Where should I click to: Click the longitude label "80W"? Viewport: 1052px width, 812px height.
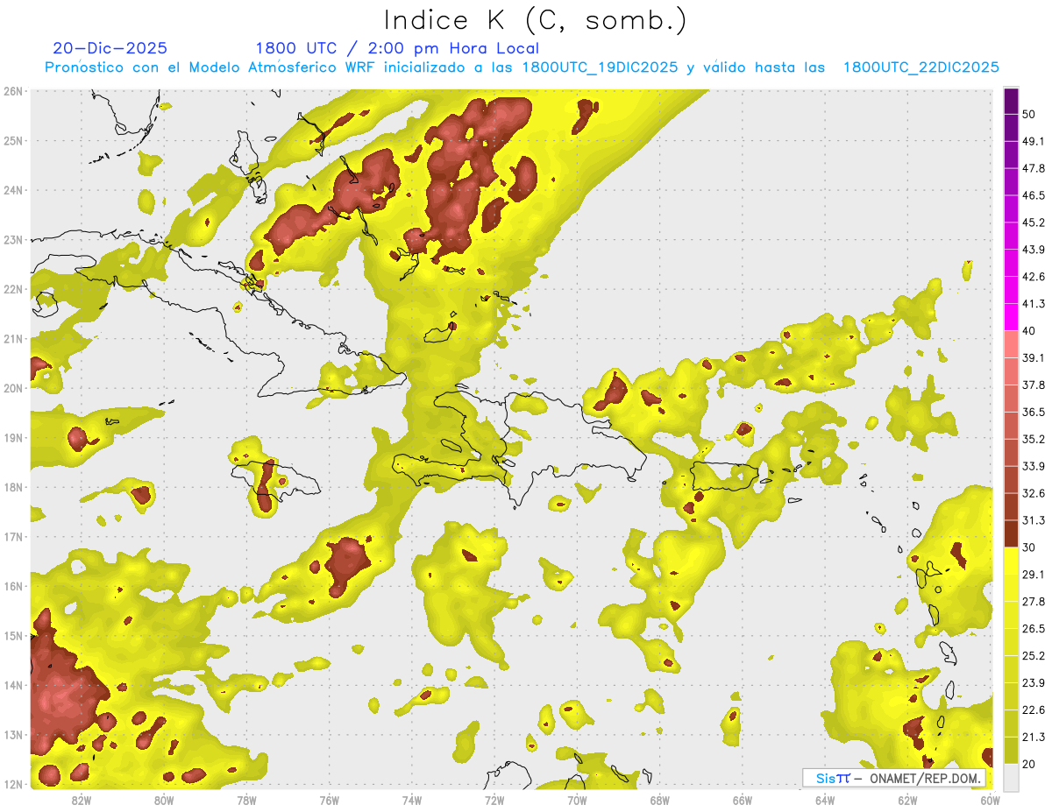point(163,801)
